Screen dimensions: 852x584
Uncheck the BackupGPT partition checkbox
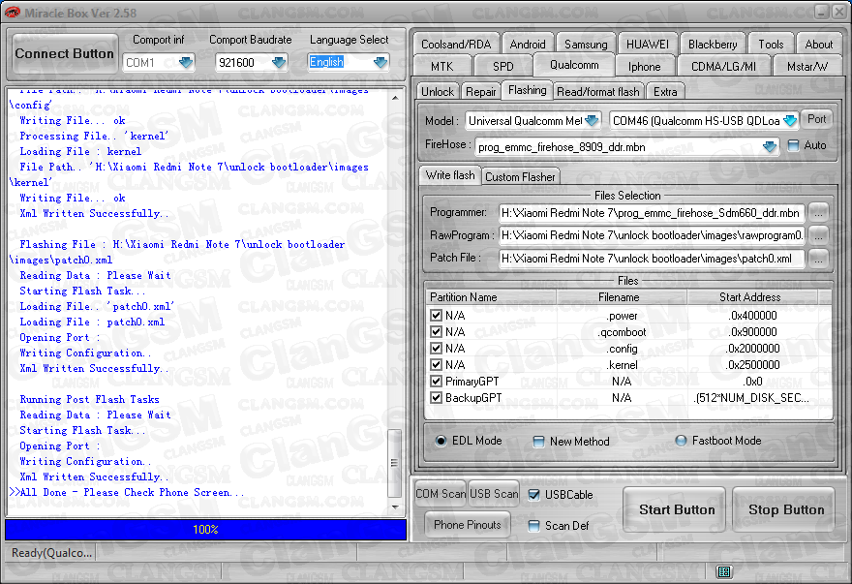[436, 397]
